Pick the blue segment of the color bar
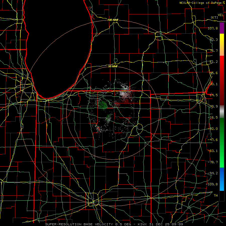This screenshot has height=226, width=226. tap(222, 179)
